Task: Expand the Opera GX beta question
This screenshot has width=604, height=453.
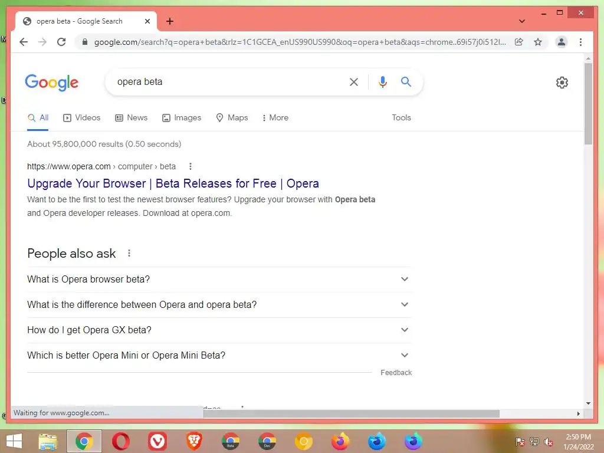Action: [218, 330]
